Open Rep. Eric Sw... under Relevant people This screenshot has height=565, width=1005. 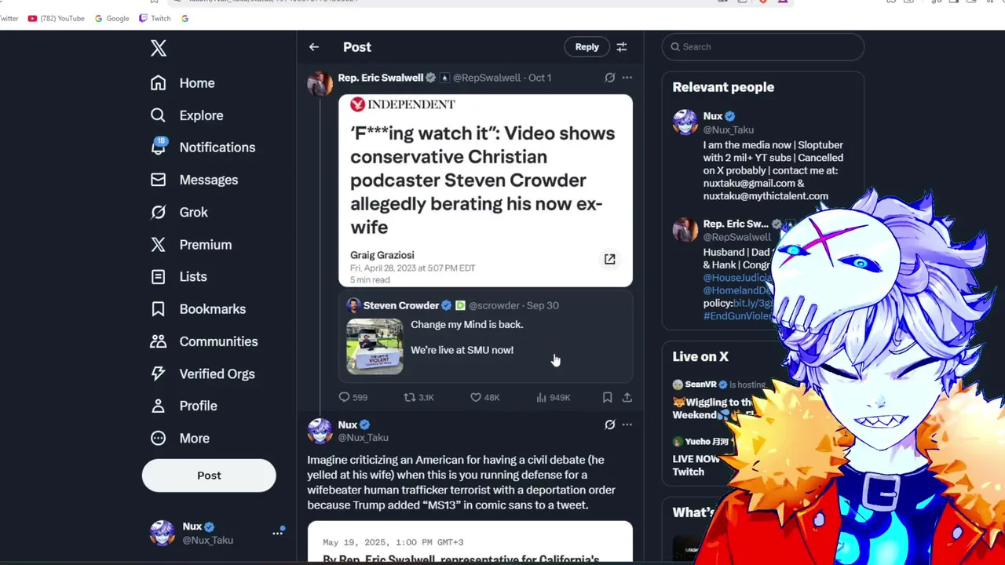tap(736, 224)
